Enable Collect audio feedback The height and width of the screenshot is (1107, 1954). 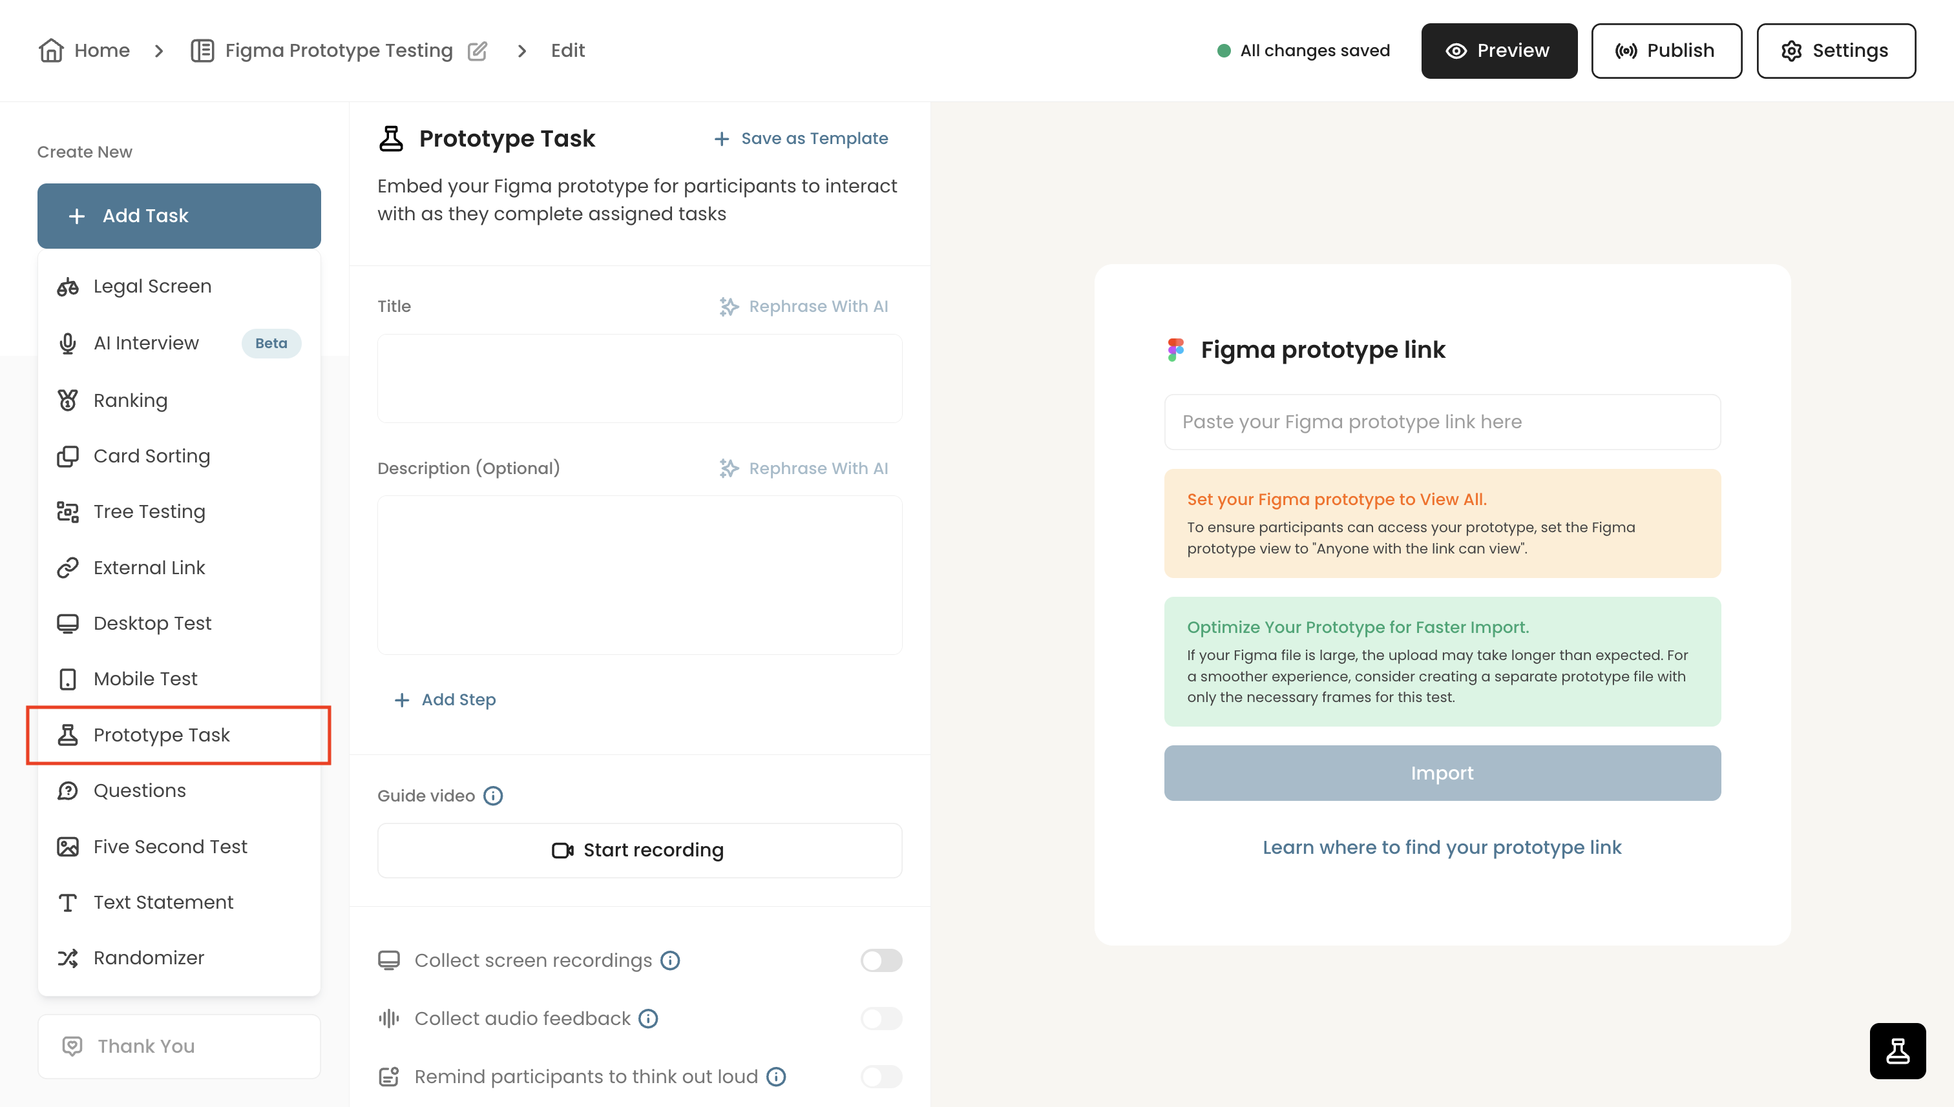[881, 1019]
